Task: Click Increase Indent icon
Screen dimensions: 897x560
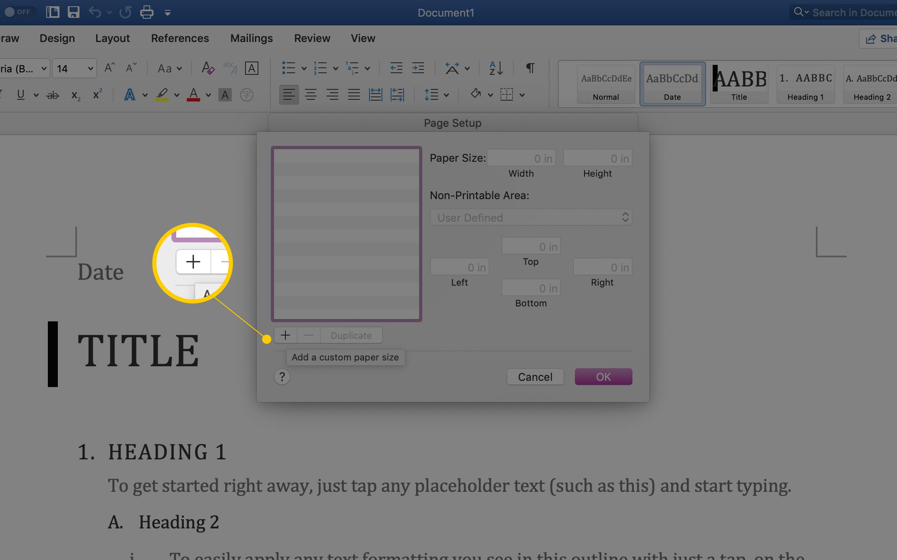Action: pyautogui.click(x=418, y=68)
